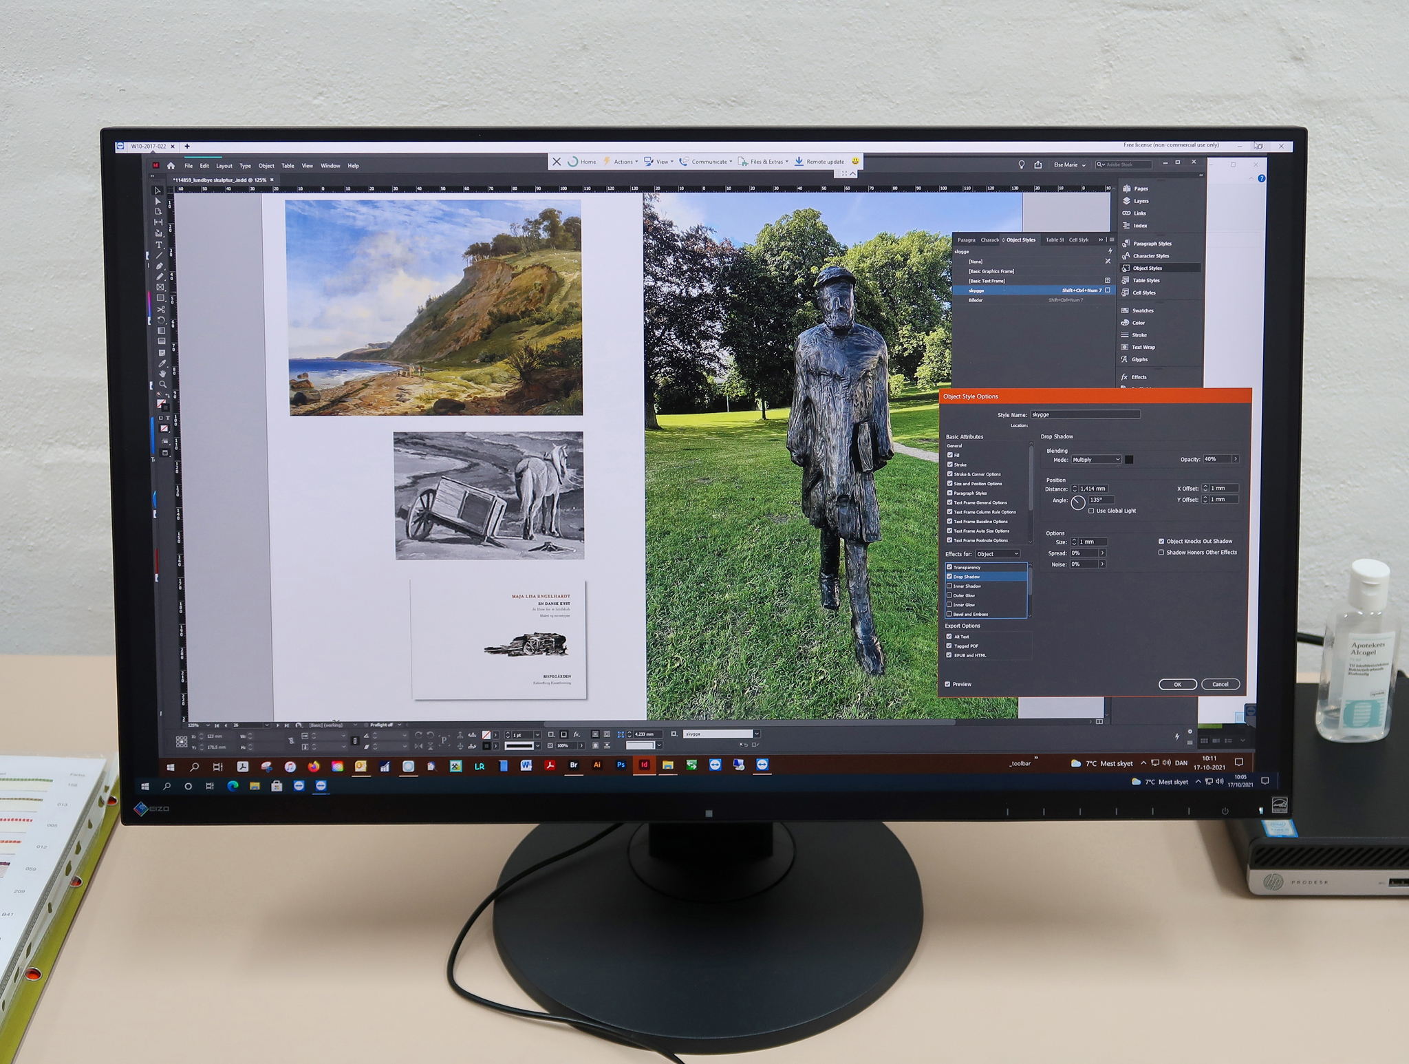Open the Effects panel
1409x1064 pixels.
click(1134, 377)
